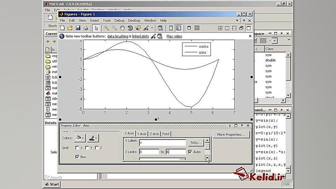This screenshot has width=336, height=189.
Task: Switch to the Font tab
Action: coord(166,134)
